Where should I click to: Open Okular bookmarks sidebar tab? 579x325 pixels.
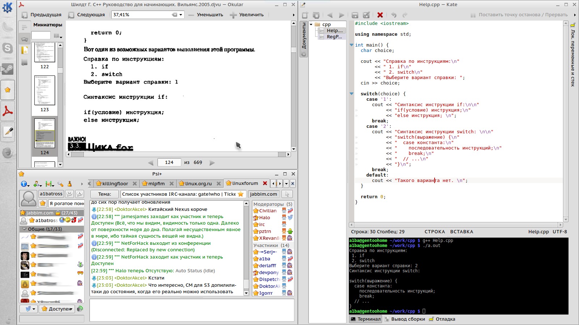point(24,62)
